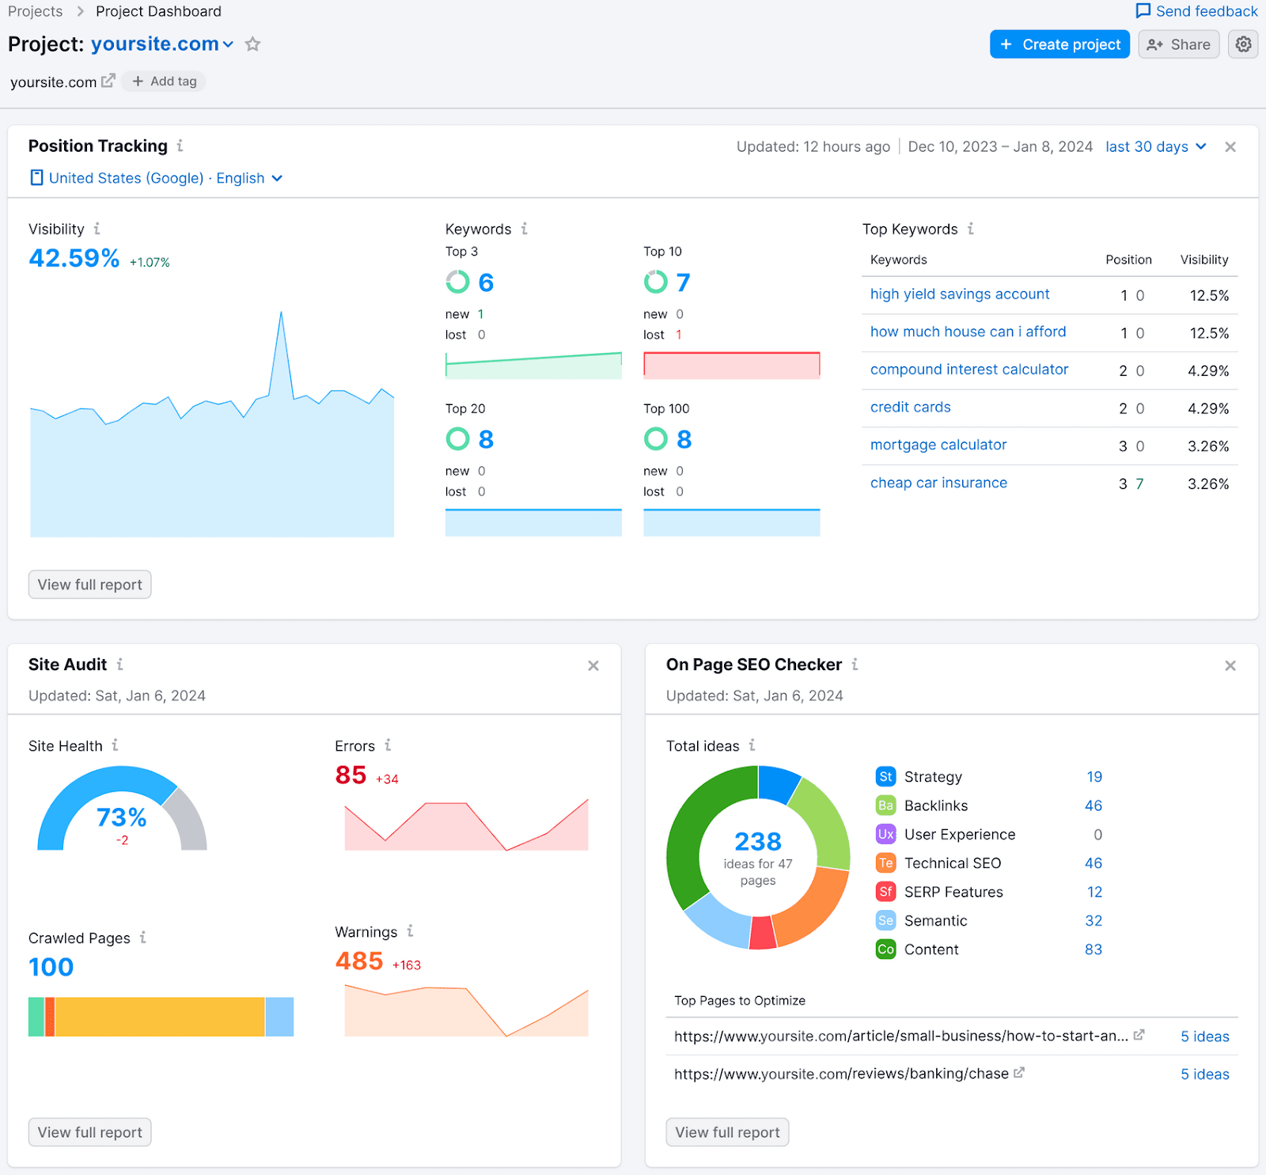The width and height of the screenshot is (1266, 1175).
Task: Click the Position Tracking info icon
Action: tap(180, 146)
